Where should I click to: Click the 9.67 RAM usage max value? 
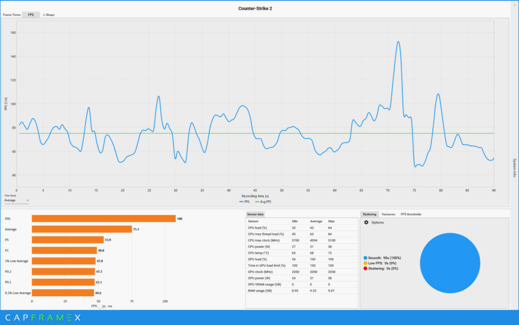[331, 290]
